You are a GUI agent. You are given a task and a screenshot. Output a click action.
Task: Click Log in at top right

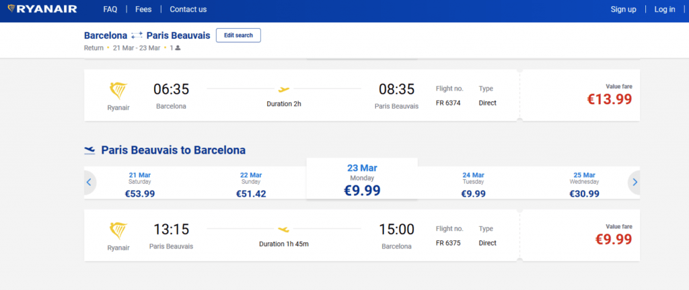(664, 9)
